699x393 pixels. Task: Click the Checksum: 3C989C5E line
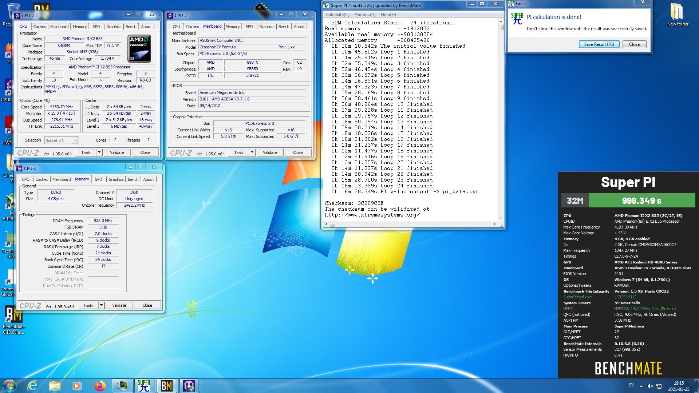354,203
